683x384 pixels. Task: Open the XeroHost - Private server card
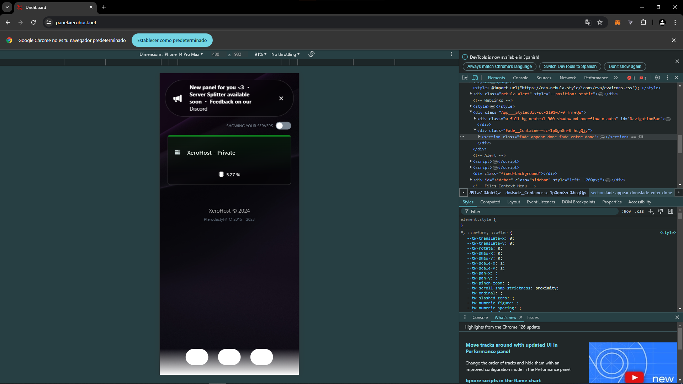click(229, 160)
